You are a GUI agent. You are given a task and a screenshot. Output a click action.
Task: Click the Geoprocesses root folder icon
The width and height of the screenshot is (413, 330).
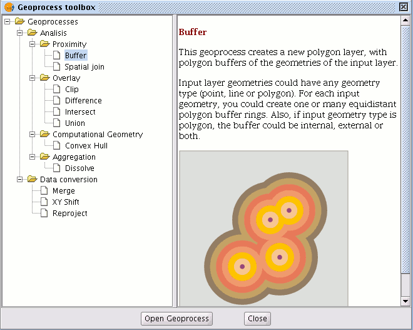(x=20, y=21)
